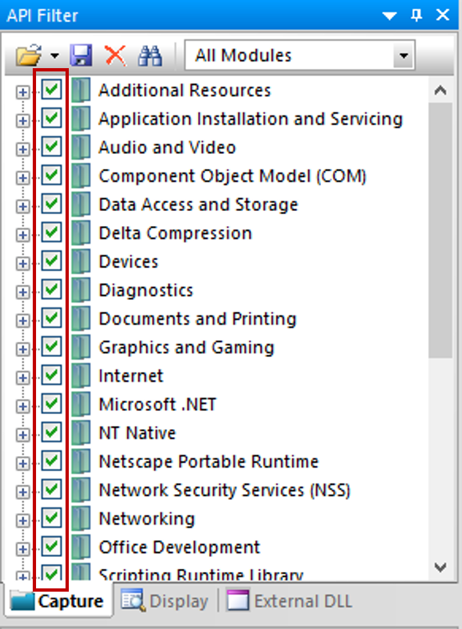Click the save floppy disk icon
The height and width of the screenshot is (629, 462).
pos(81,56)
